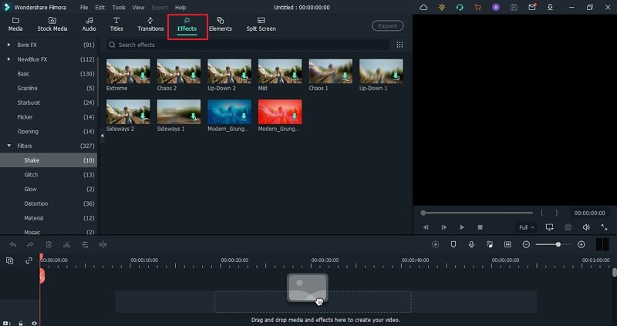Switch to the Audio tab
617x326 pixels.
tap(89, 25)
